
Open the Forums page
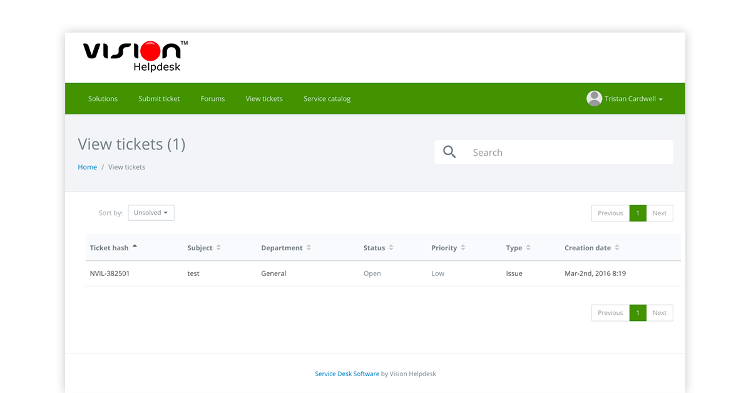coord(213,99)
